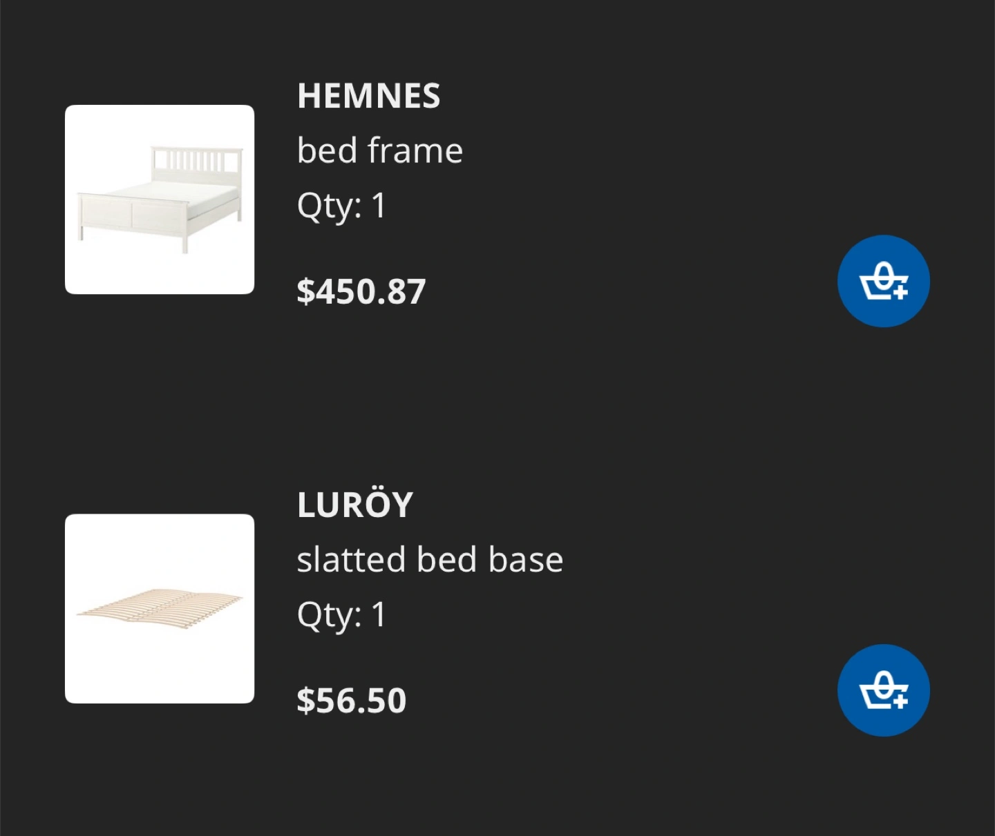The image size is (995, 836).
Task: Select the Qty: 1 label under slatted bed base
Action: (x=341, y=615)
